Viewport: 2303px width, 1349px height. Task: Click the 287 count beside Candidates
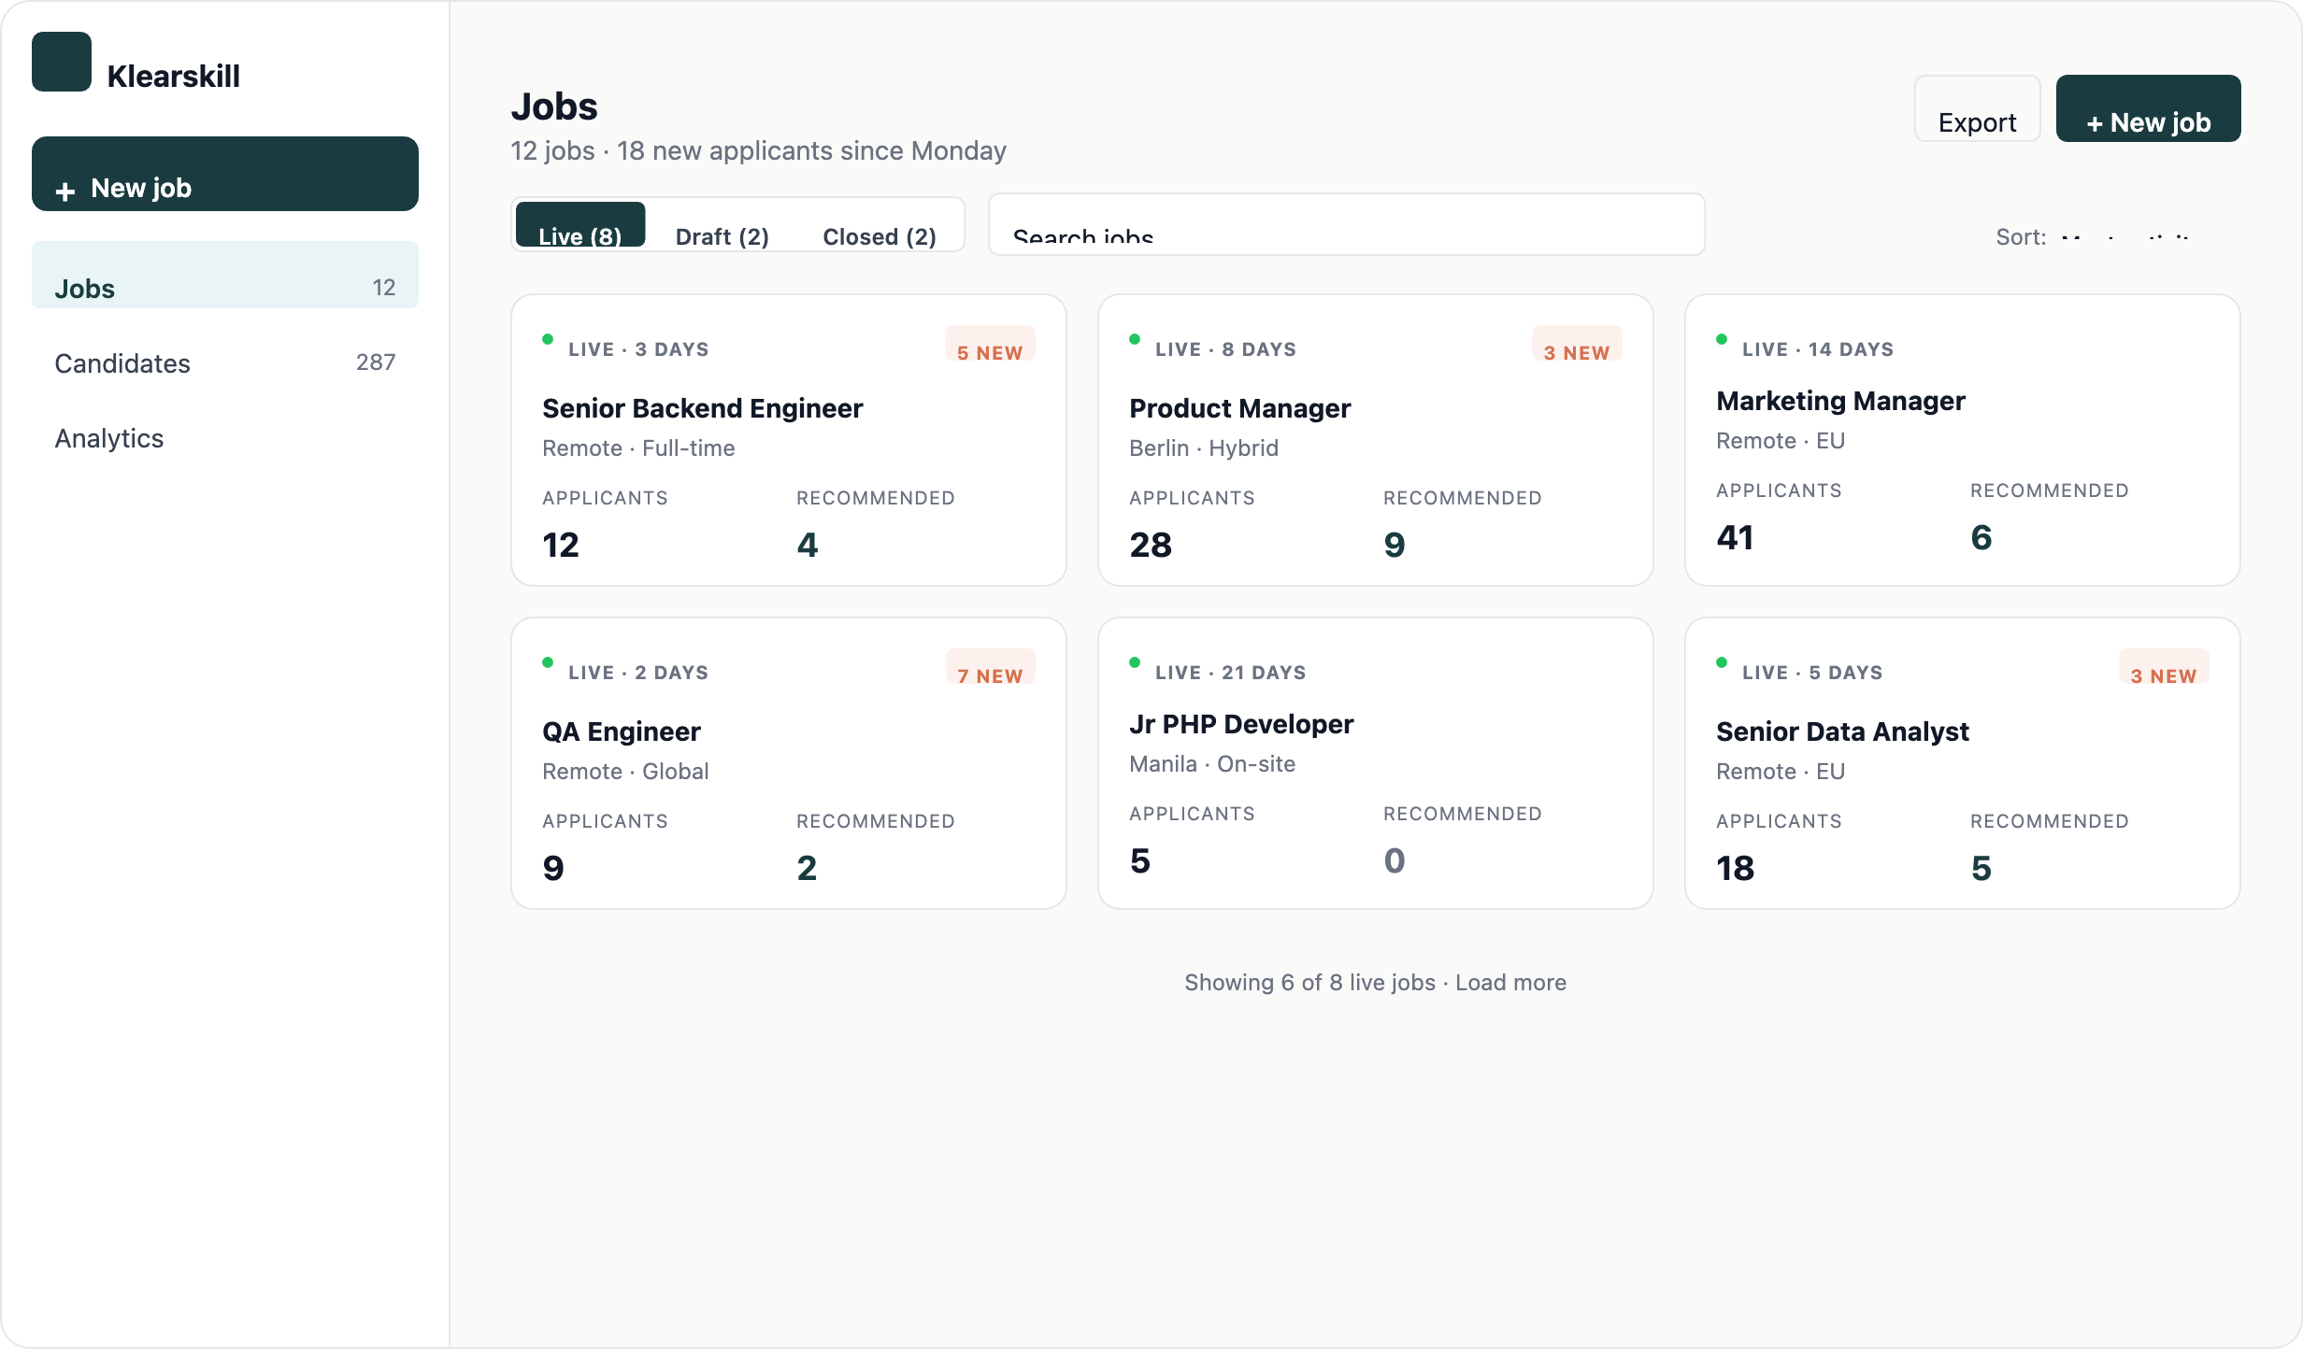pyautogui.click(x=376, y=362)
